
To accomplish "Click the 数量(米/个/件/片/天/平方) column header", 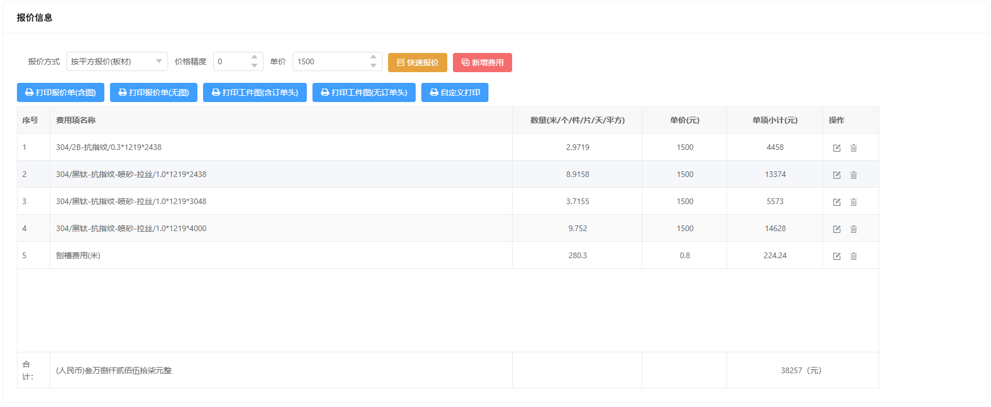I will coord(578,120).
